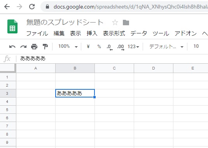
Task: Select cell D5
Action: (154, 110)
